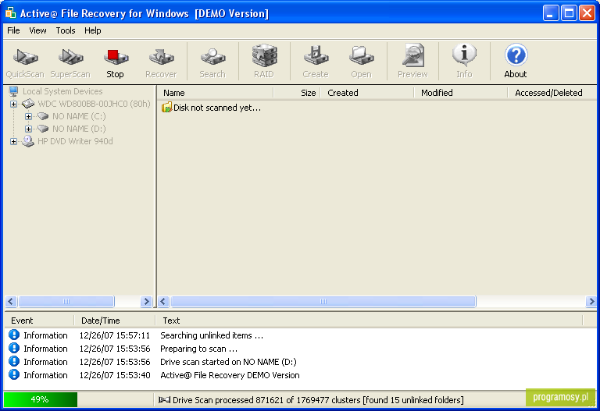Select 'NO NAME (D:)' tree label
The width and height of the screenshot is (600, 411).
(x=79, y=129)
